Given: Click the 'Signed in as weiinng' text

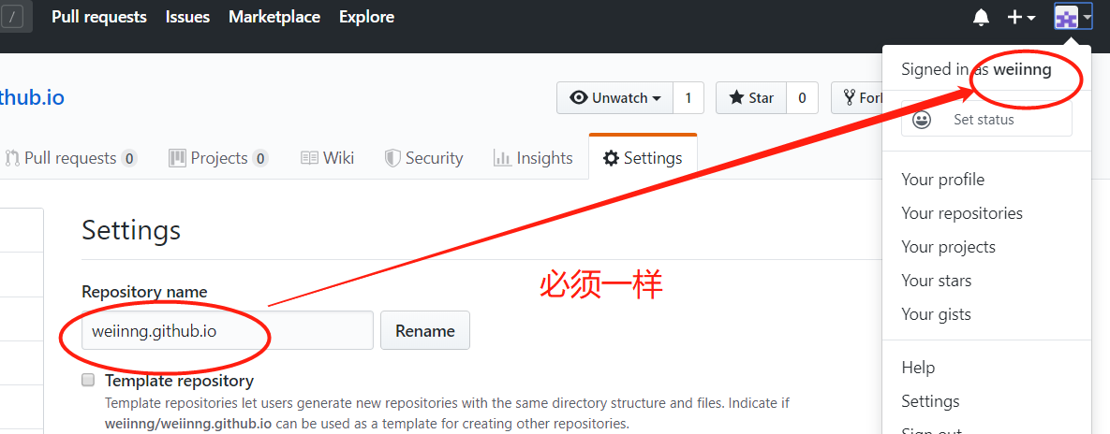Looking at the screenshot, I should pos(976,69).
